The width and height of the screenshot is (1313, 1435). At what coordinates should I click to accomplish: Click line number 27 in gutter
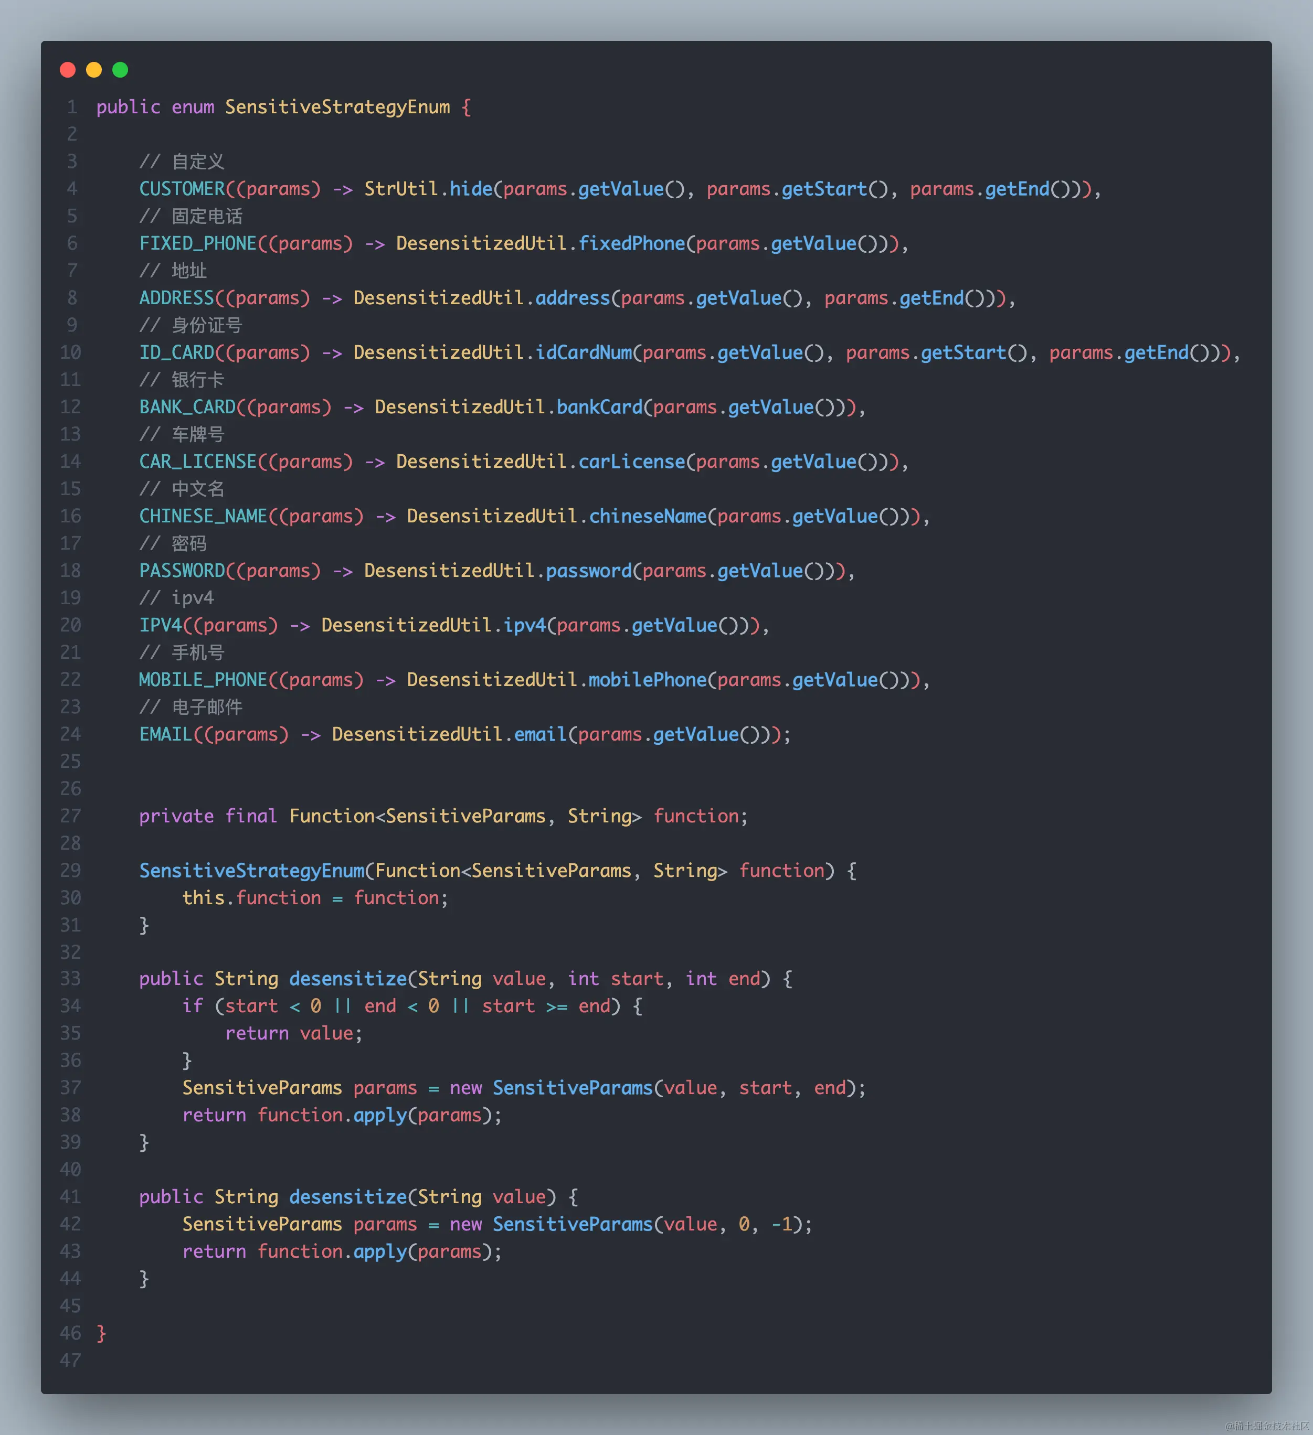click(x=70, y=817)
